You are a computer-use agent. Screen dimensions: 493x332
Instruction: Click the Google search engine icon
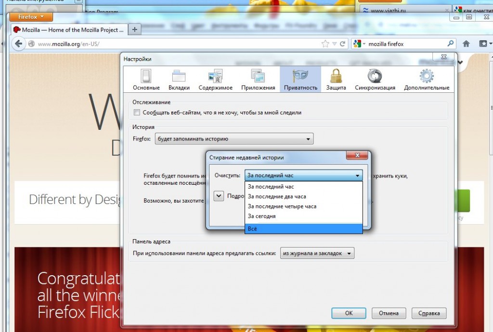tap(357, 44)
